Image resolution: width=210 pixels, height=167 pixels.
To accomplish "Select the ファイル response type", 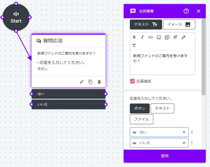I will click(x=142, y=119).
